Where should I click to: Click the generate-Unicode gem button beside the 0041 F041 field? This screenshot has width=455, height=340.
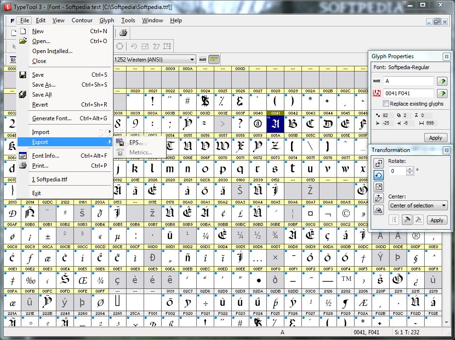pyautogui.click(x=442, y=94)
